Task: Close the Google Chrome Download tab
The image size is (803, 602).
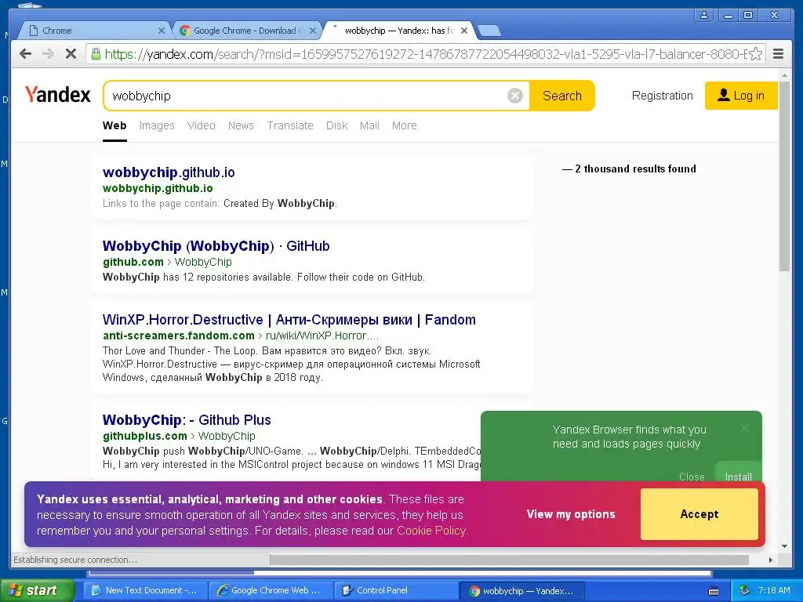Action: point(313,31)
